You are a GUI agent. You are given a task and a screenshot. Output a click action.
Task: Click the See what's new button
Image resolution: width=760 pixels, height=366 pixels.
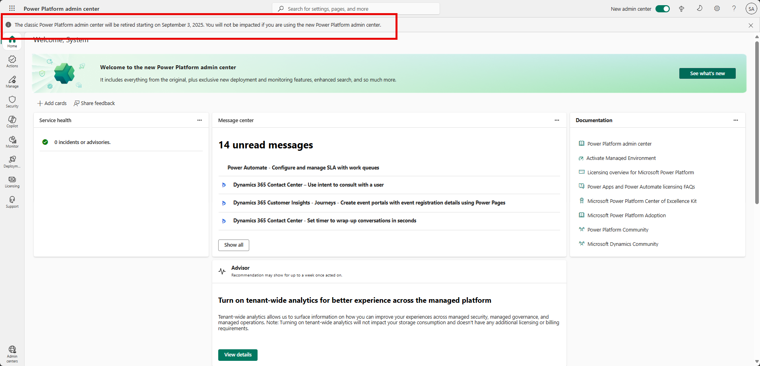click(707, 73)
